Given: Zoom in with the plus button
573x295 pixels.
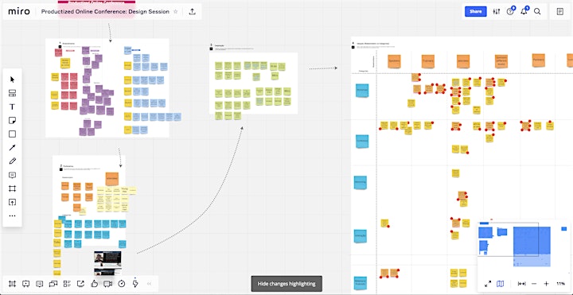Looking at the screenshot, I should (x=546, y=284).
